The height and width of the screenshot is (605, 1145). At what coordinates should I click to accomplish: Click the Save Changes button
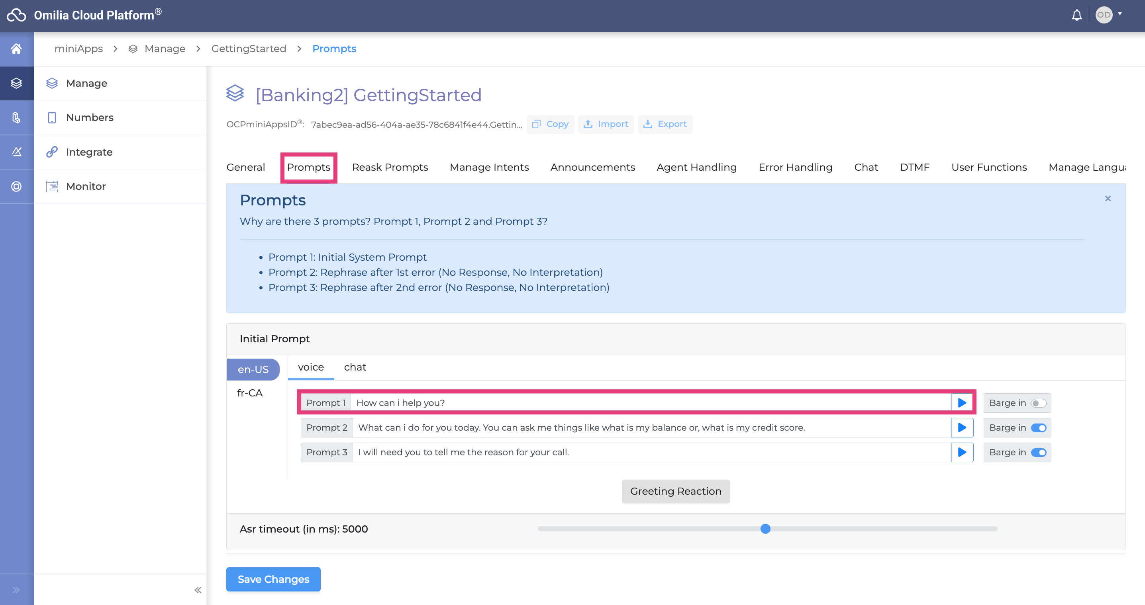pyautogui.click(x=273, y=579)
